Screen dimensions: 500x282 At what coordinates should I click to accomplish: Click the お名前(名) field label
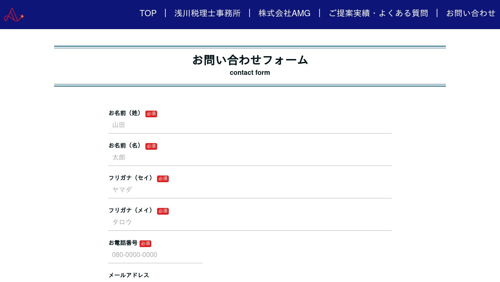[x=125, y=146]
